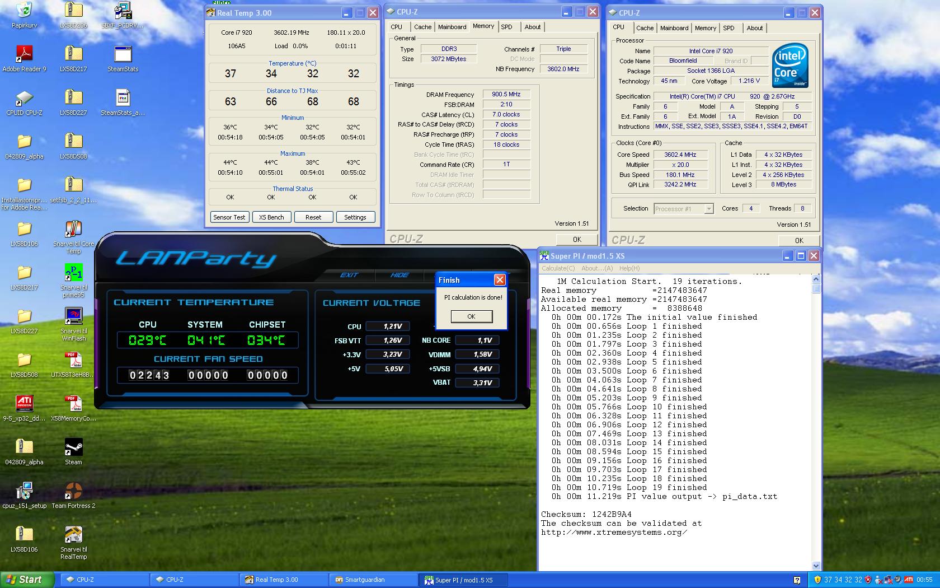
Task: Click Reset in Real Temp
Action: [313, 217]
